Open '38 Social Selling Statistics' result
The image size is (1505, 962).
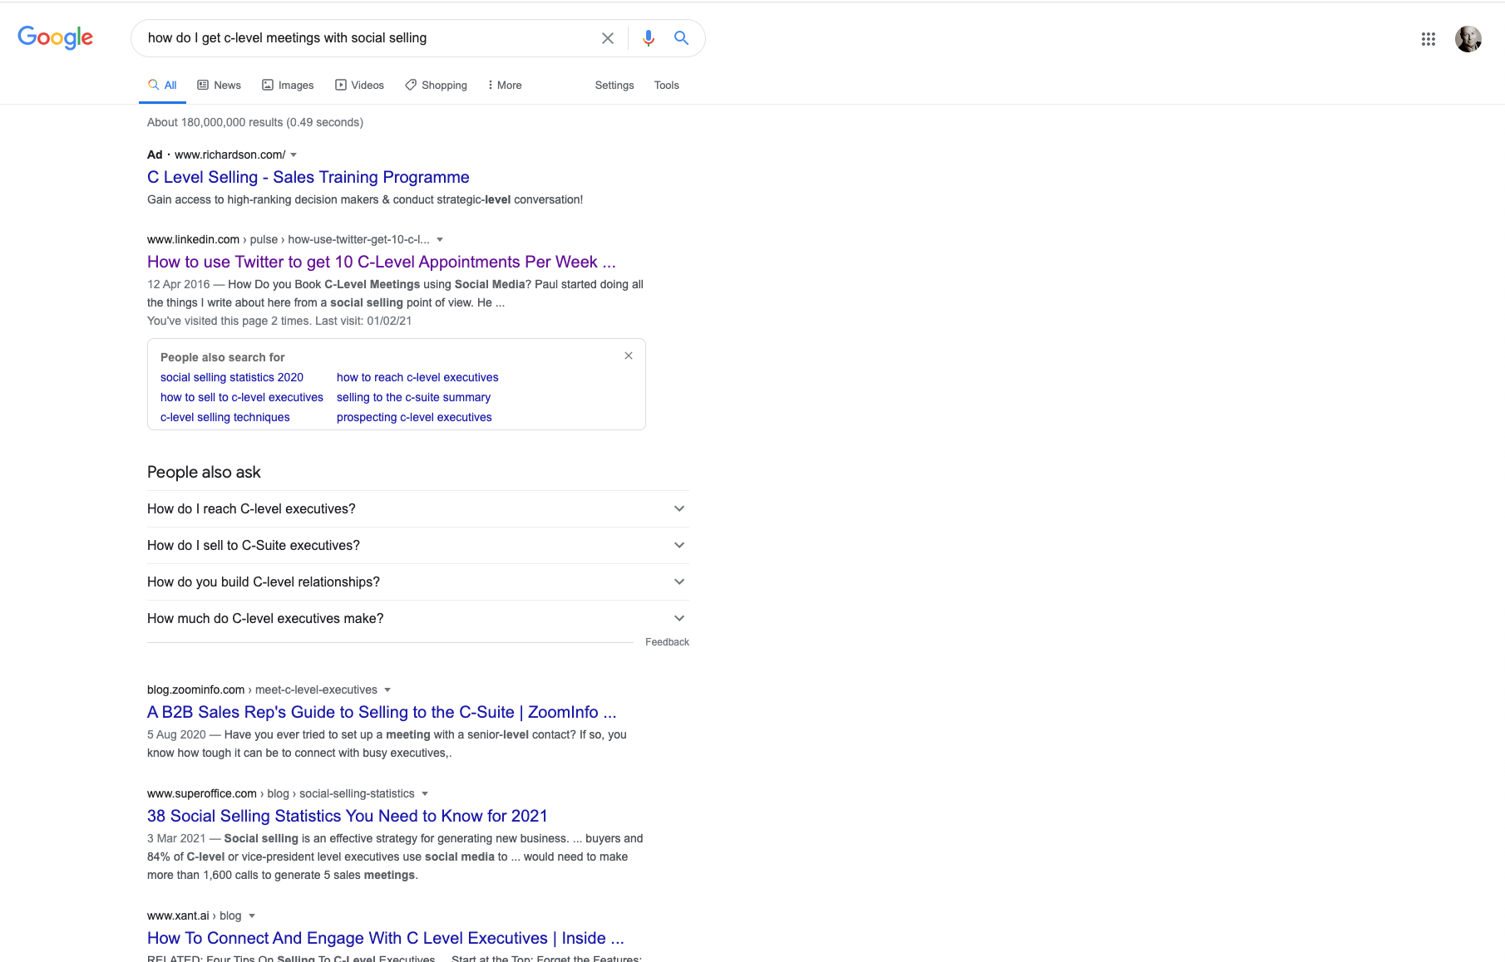pos(348,816)
